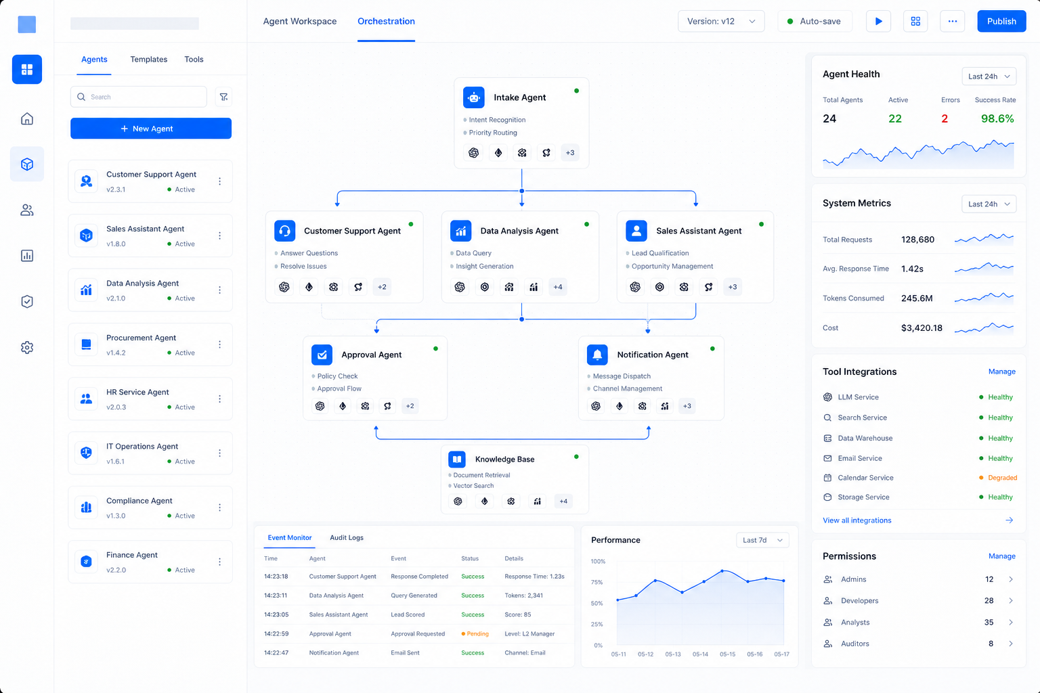Open the home icon in the left sidebar

[x=27, y=119]
